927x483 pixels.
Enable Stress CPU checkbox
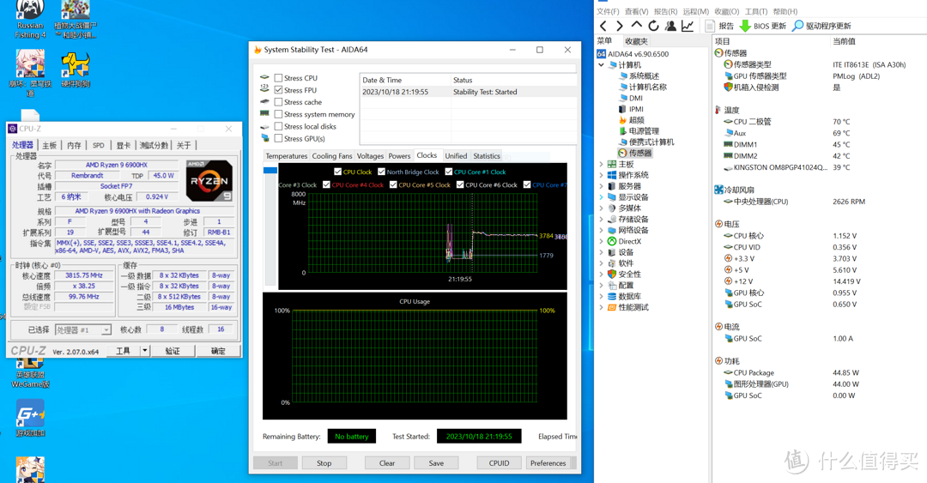(278, 78)
